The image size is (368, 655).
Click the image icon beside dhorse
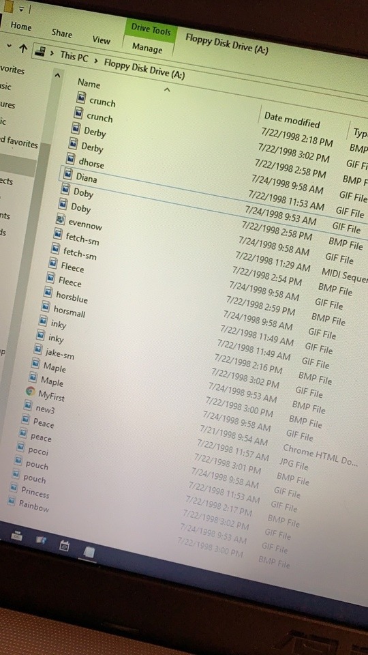tap(72, 159)
